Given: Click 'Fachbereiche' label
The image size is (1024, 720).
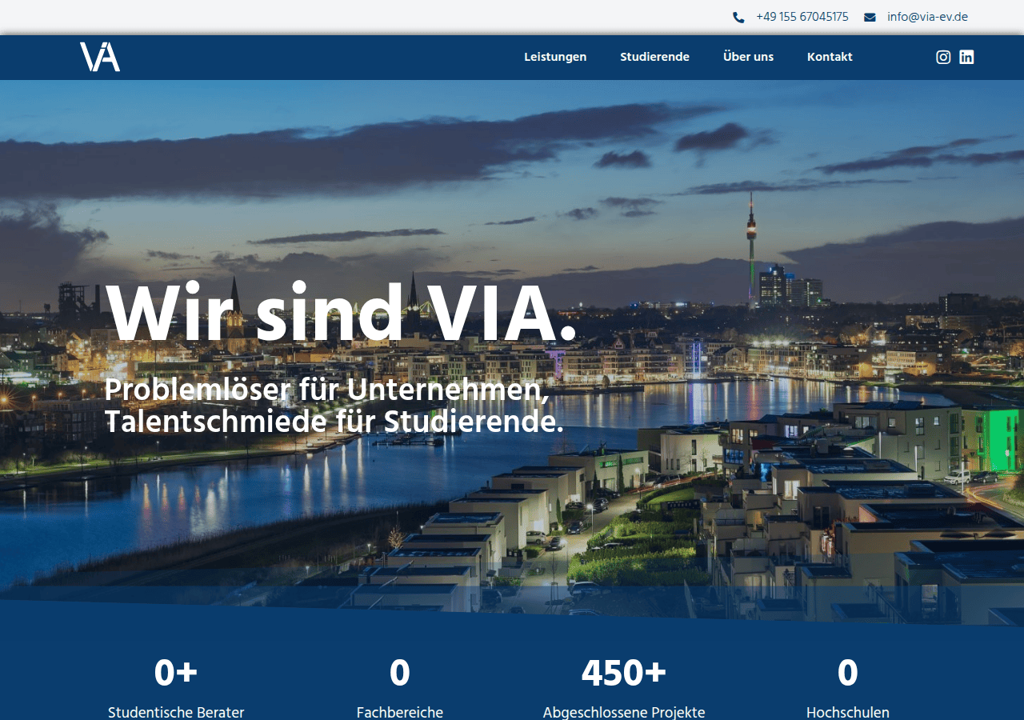Looking at the screenshot, I should point(400,712).
